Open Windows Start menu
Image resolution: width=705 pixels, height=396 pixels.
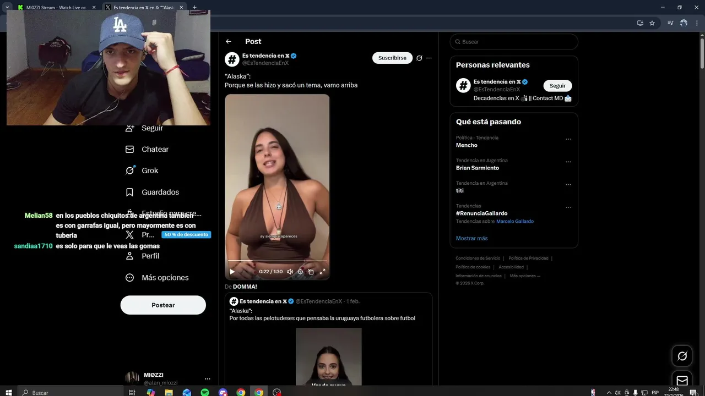pyautogui.click(x=8, y=392)
